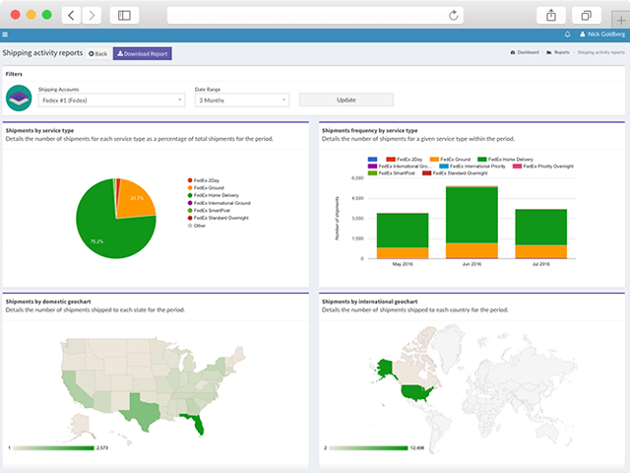Click Shipments by domestic geochart heading
Screen dimensions: 630x473
48,302
